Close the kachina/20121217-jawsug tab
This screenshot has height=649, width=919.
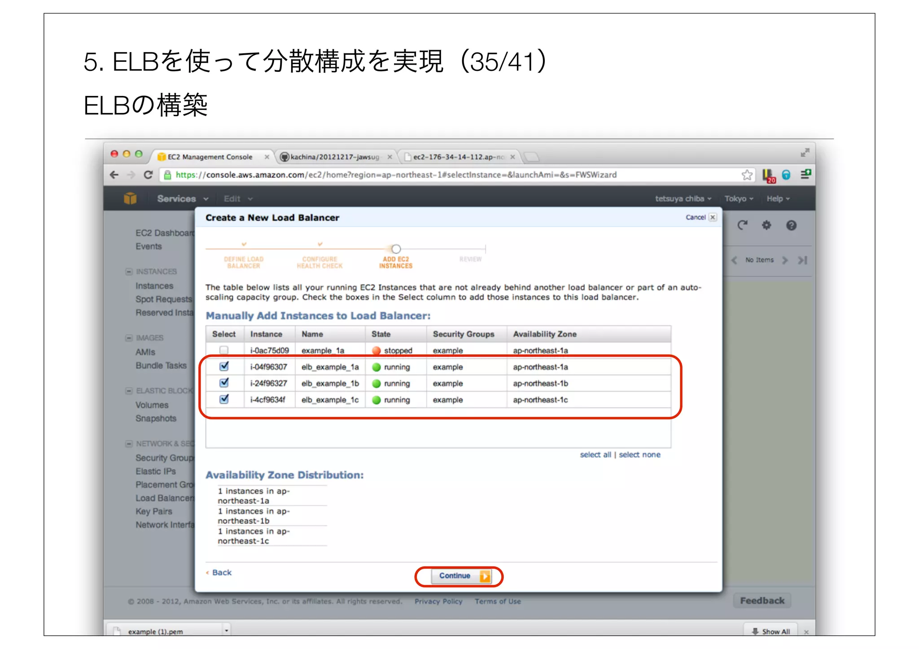pos(390,157)
